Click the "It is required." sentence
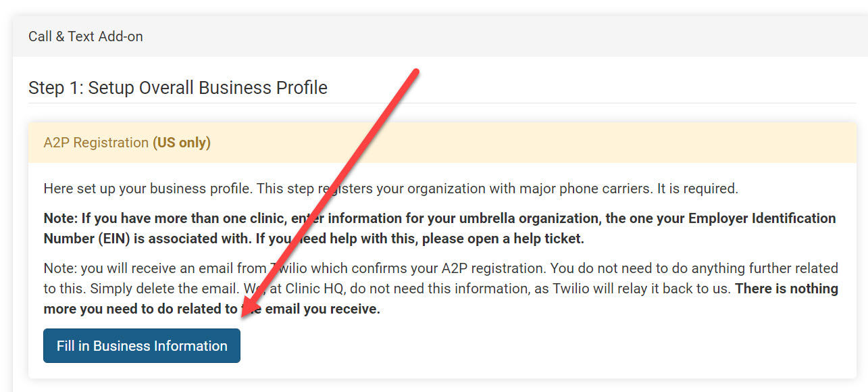 pos(698,189)
